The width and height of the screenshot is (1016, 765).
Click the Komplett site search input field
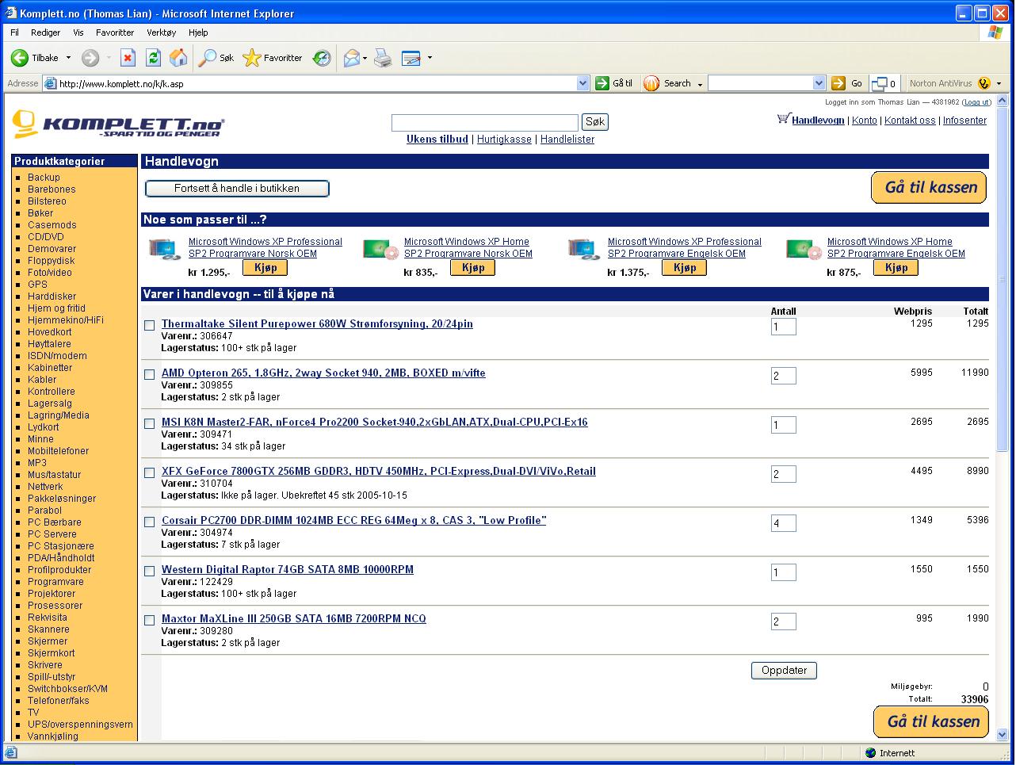pyautogui.click(x=485, y=122)
